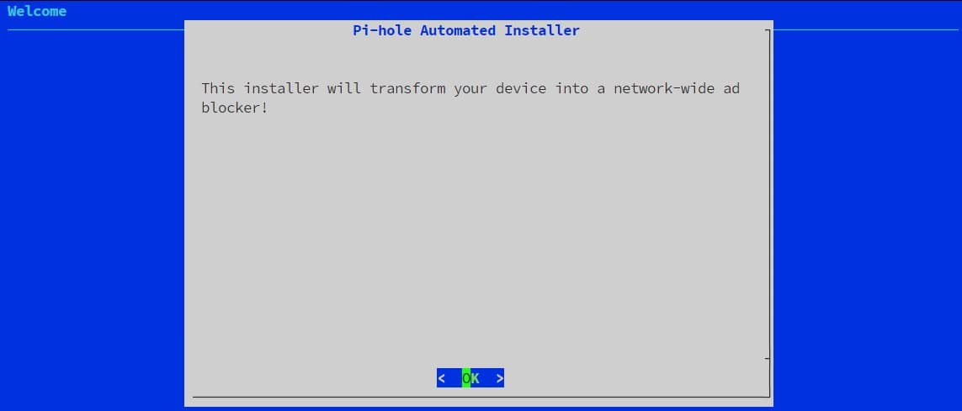Click the right angle bracket beside OK
Image resolution: width=962 pixels, height=411 pixels.
point(500,378)
